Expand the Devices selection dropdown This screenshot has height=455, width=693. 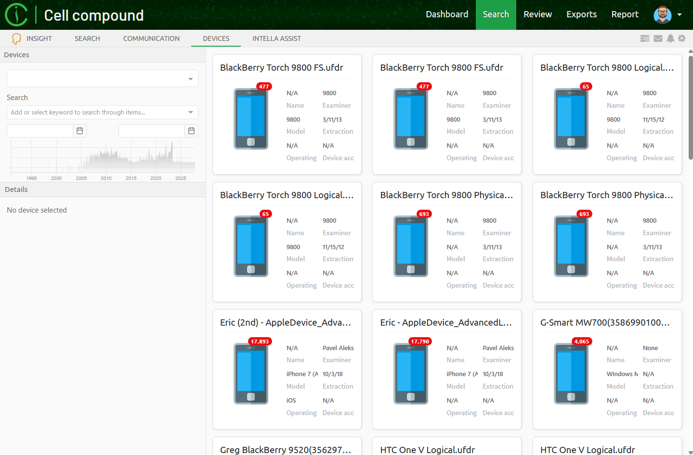pyautogui.click(x=191, y=79)
